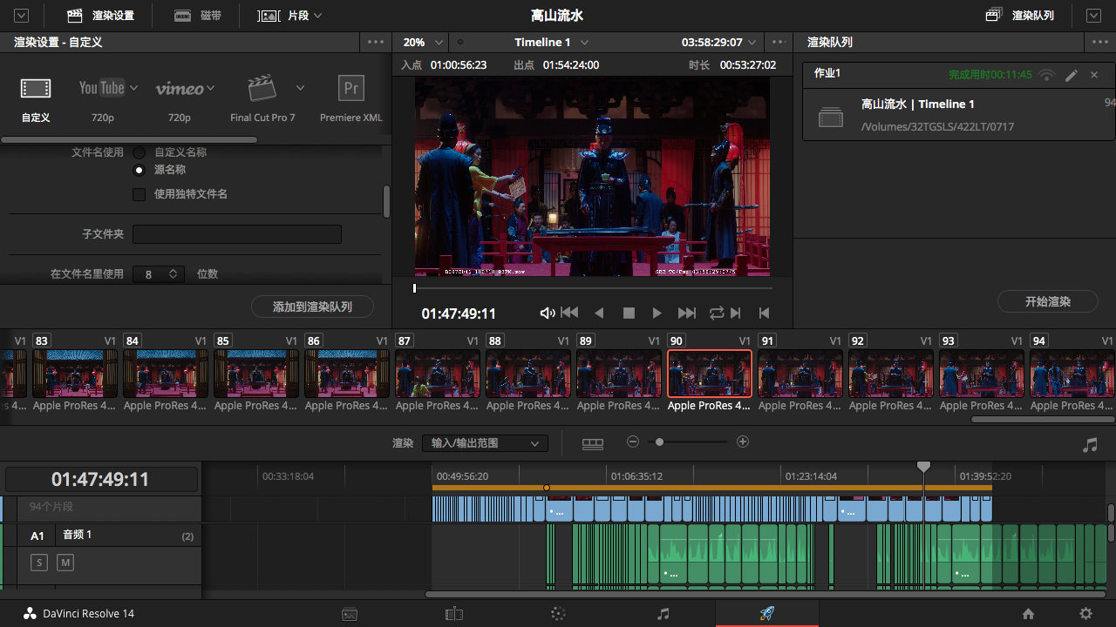1116x627 pixels.
Task: Expand the viewer zoom 20% dropdown
Action: click(x=425, y=42)
